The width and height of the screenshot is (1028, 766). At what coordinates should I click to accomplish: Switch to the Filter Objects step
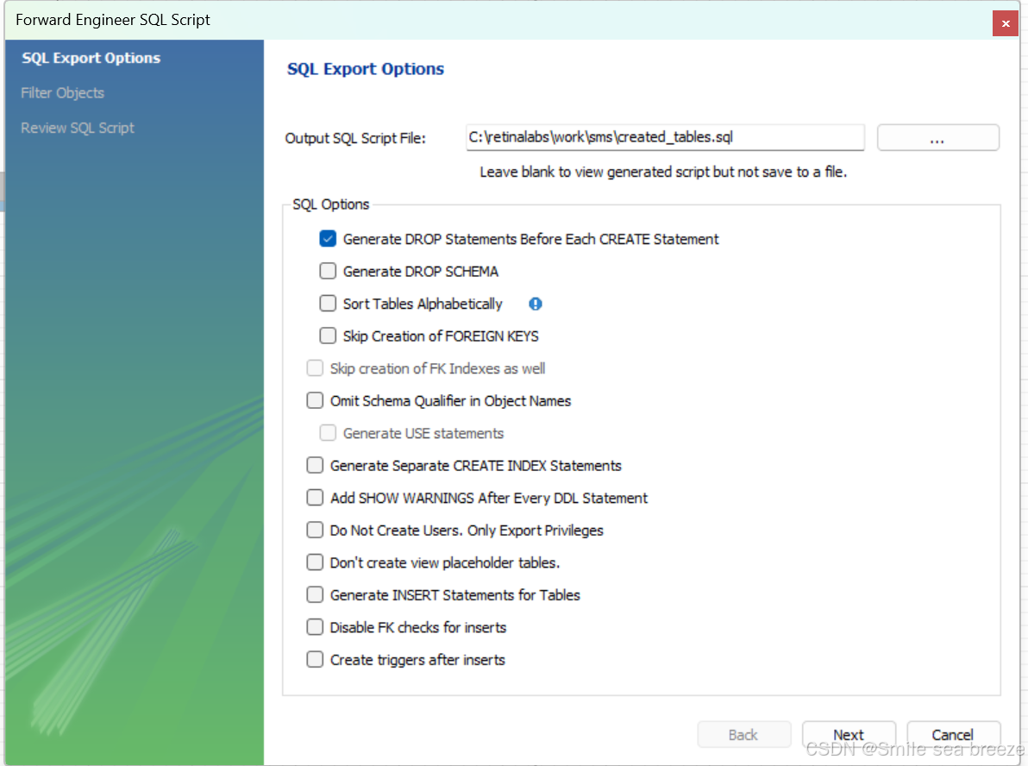pyautogui.click(x=61, y=92)
